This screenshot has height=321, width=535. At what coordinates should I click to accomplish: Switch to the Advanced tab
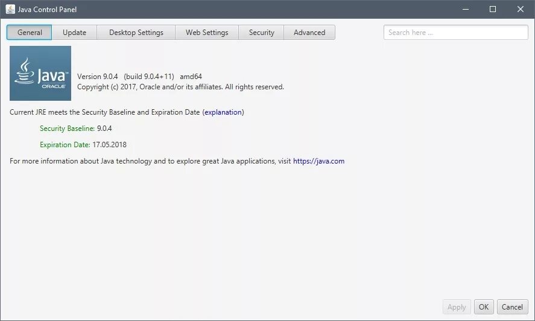[309, 33]
